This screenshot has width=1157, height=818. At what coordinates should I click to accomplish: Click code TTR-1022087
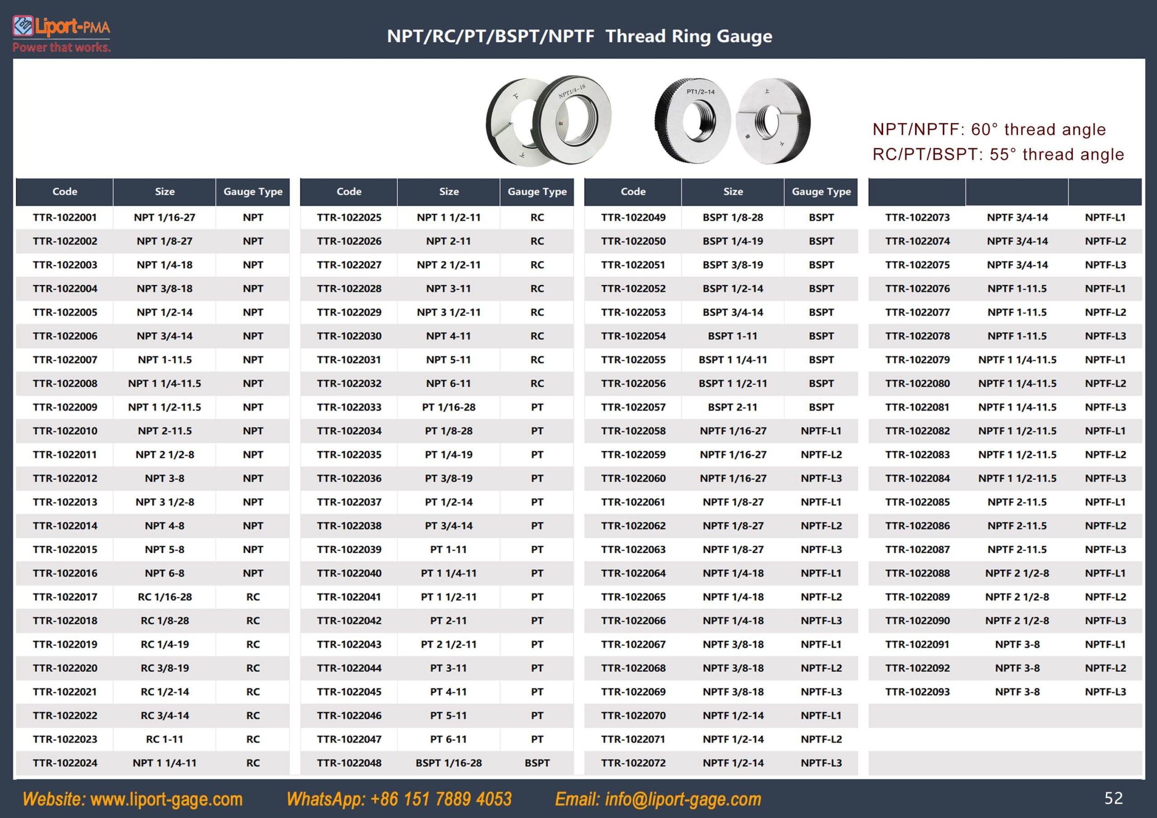917,550
